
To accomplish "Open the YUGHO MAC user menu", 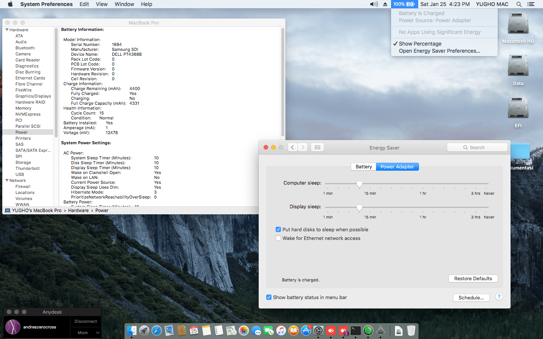I will [x=492, y=4].
